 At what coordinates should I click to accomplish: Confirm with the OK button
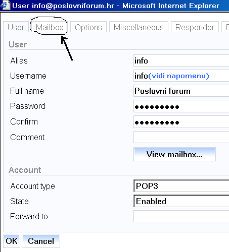[12, 241]
